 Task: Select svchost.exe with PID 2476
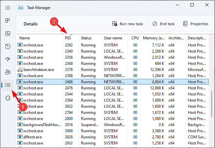[x=112, y=88]
